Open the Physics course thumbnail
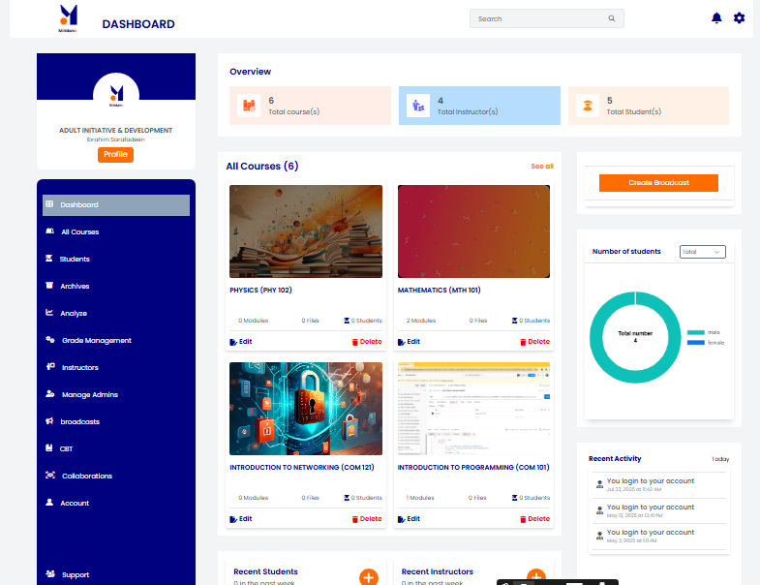Screen dimensions: 760x585 [x=306, y=231]
